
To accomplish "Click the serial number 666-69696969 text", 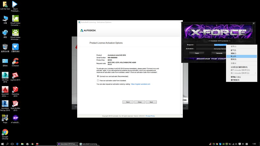I will (112, 57).
